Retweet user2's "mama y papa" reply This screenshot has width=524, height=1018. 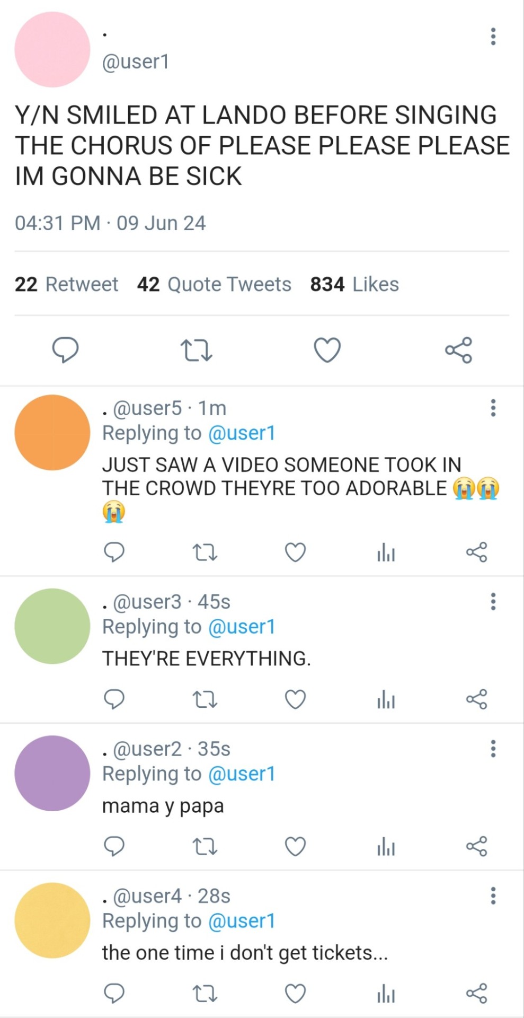point(205,846)
